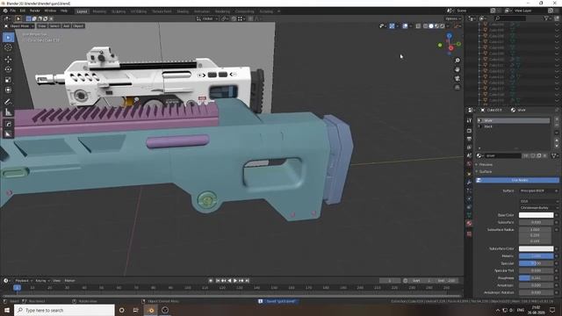Image resolution: width=562 pixels, height=316 pixels.
Task: Click the timeline play button
Action: [235, 281]
